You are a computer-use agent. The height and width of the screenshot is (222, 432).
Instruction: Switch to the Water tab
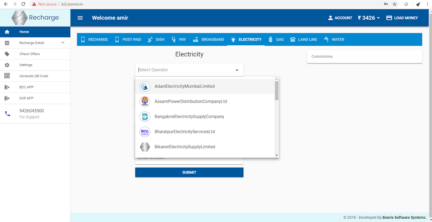(x=334, y=39)
